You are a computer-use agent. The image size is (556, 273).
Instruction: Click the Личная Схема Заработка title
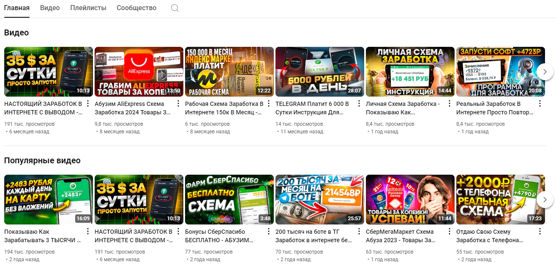click(403, 108)
